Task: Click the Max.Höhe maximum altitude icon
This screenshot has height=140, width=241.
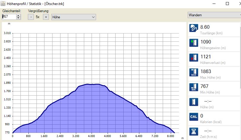Action: click(194, 73)
